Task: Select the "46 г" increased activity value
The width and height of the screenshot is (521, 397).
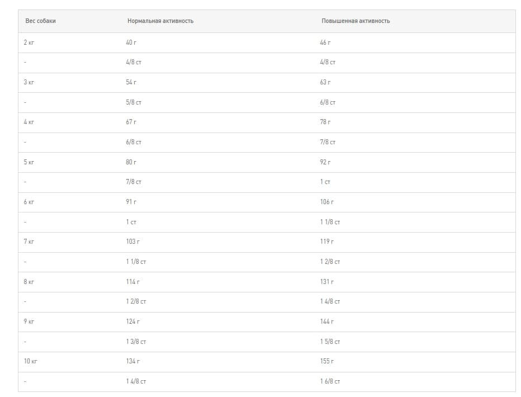Action: (x=325, y=42)
